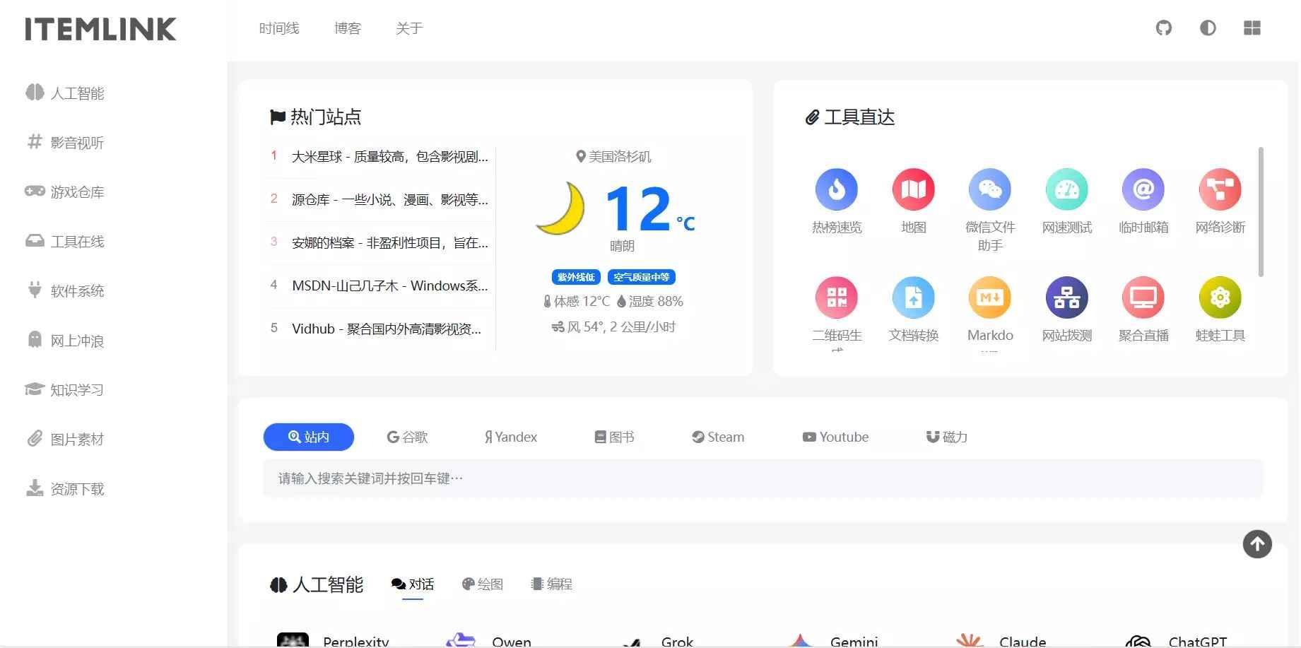The image size is (1301, 648).
Task: Open the GitHub icon in header
Action: pyautogui.click(x=1163, y=28)
